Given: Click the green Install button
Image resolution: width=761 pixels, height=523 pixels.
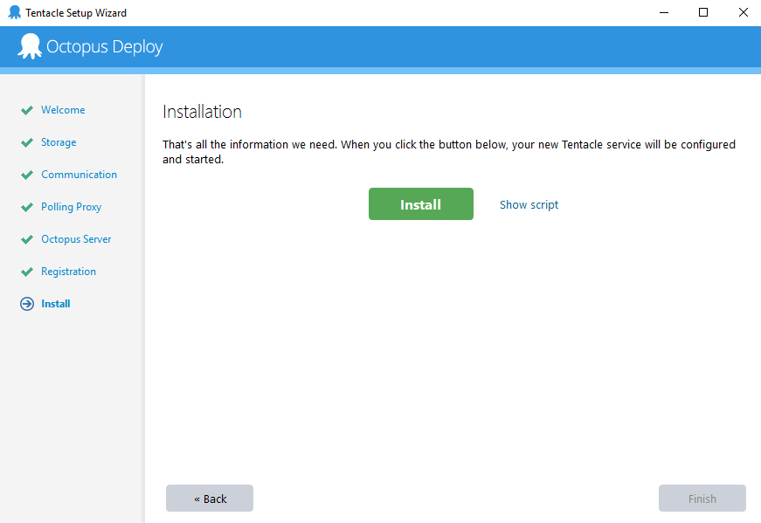Looking at the screenshot, I should click(x=421, y=203).
